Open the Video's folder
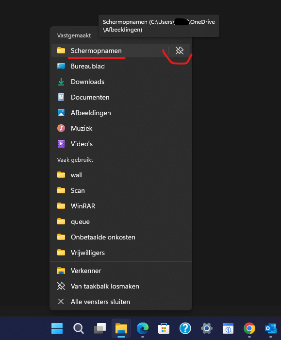Viewport: 281px width, 340px height. (121, 144)
